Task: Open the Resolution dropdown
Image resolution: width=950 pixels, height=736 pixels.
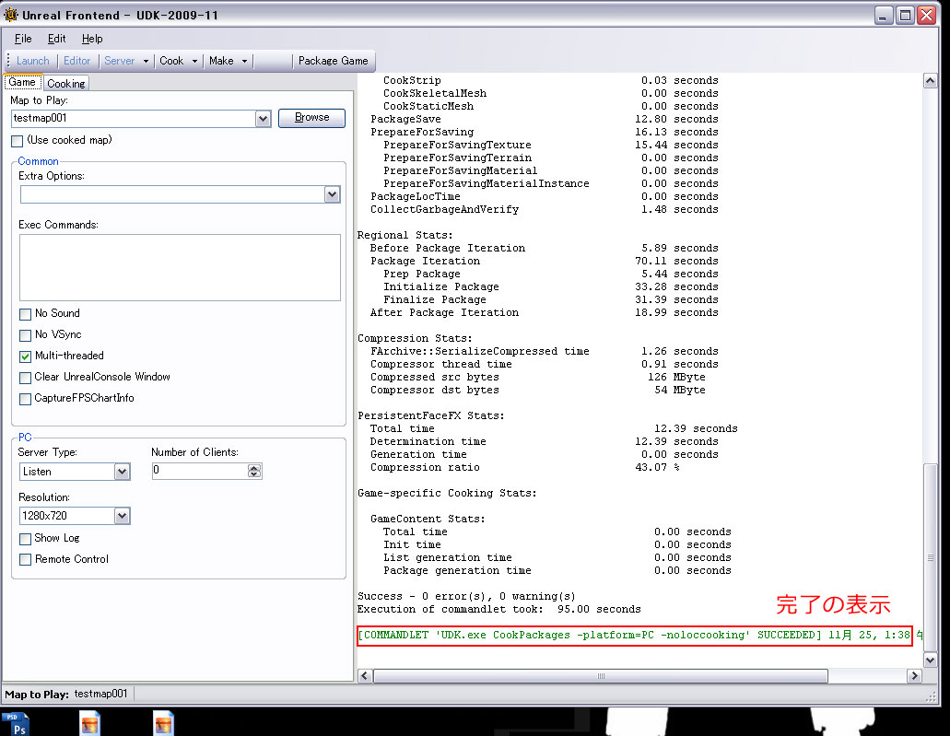Action: point(123,516)
